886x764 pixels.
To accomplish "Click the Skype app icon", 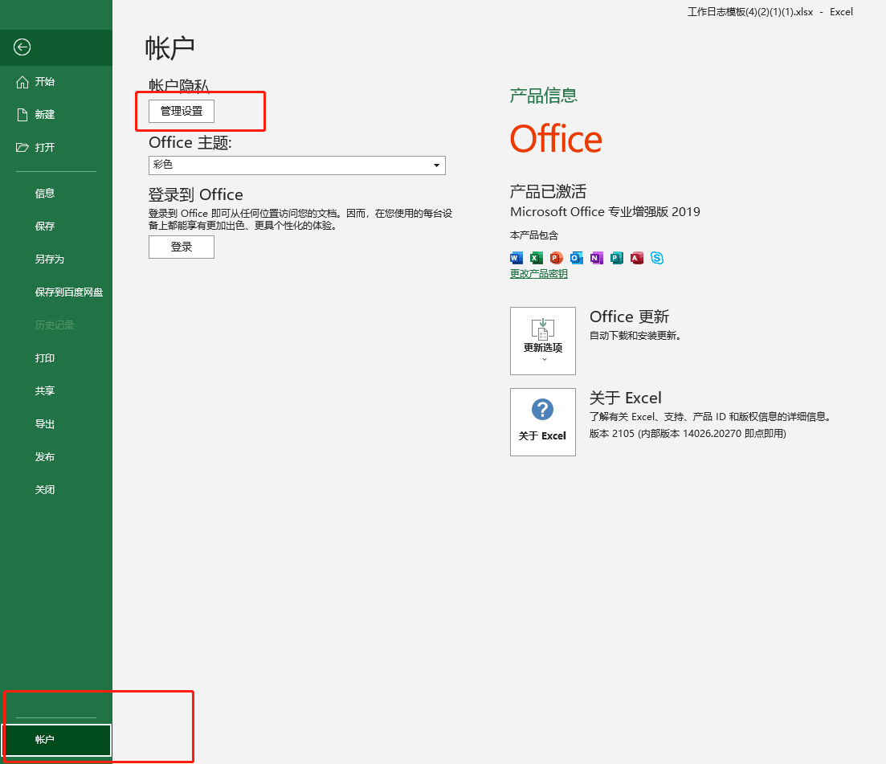I will tap(656, 258).
